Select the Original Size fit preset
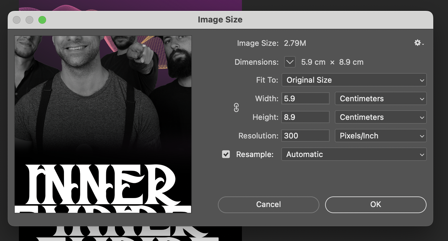448x241 pixels. point(354,80)
